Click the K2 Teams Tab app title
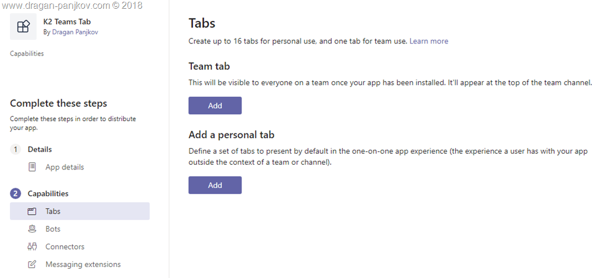 (67, 22)
